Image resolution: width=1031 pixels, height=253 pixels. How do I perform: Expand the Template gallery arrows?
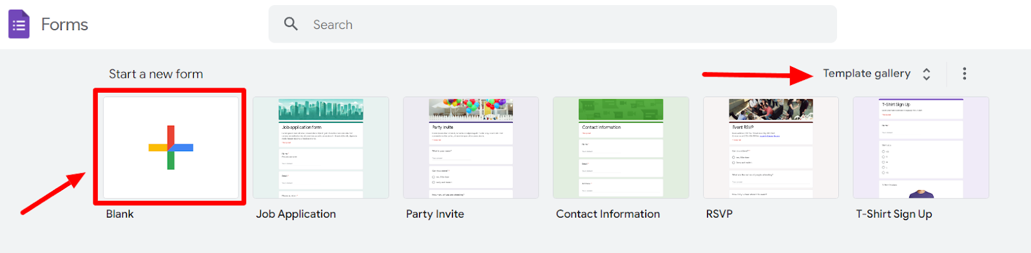(x=926, y=74)
